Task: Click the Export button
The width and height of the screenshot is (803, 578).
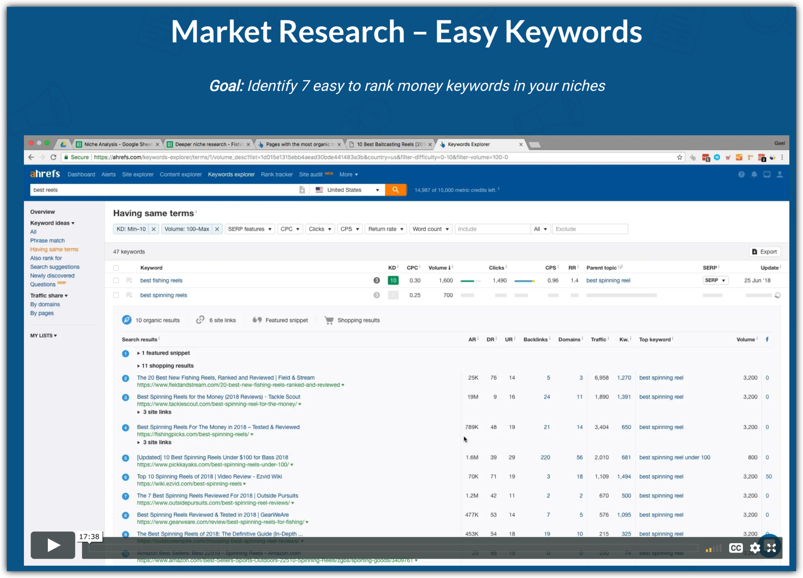Action: (x=764, y=252)
